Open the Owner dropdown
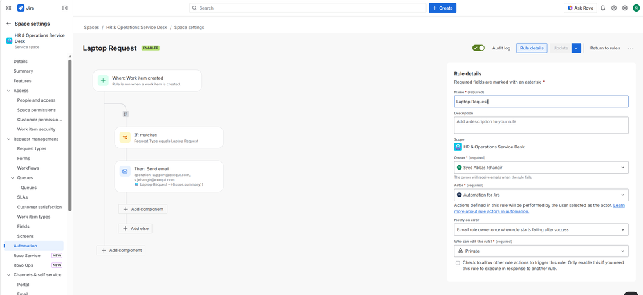Image resolution: width=643 pixels, height=295 pixels. point(541,167)
